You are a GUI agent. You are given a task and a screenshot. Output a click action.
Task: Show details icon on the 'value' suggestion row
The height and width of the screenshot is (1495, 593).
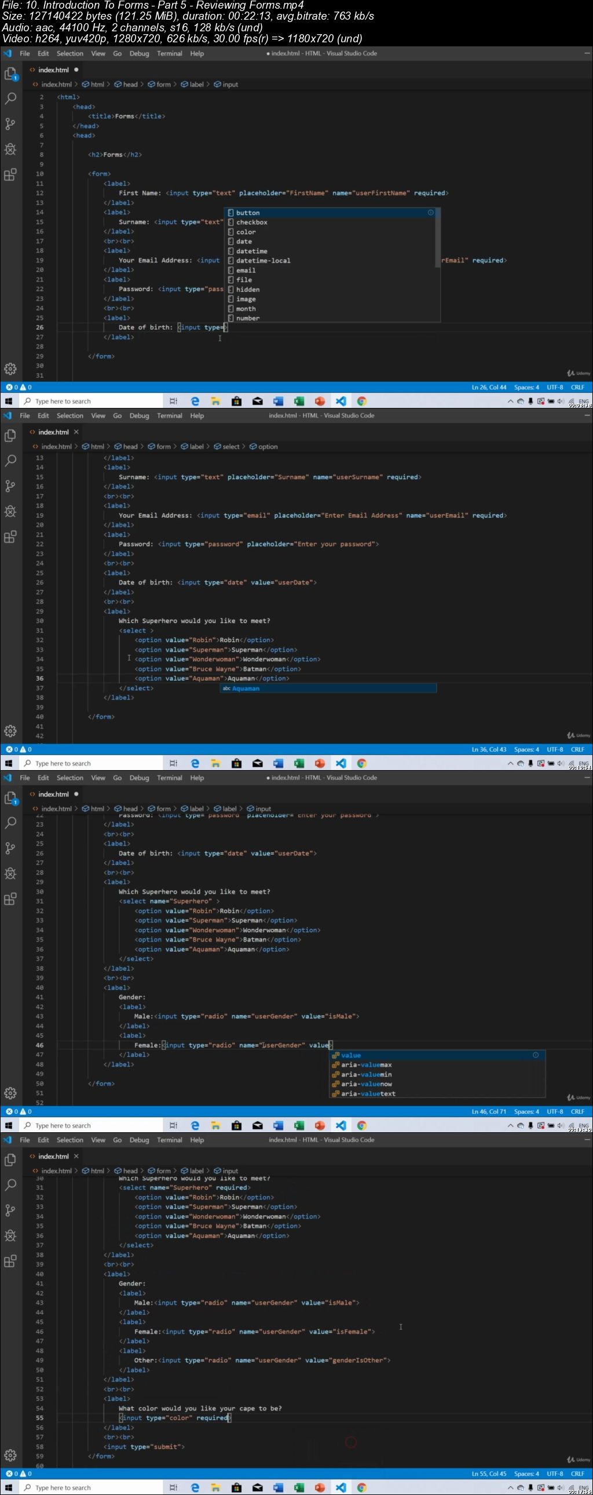click(536, 1055)
